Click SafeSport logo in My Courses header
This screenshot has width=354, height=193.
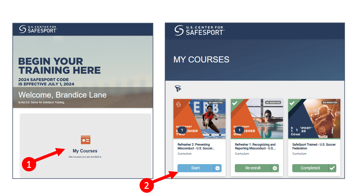coord(199,30)
